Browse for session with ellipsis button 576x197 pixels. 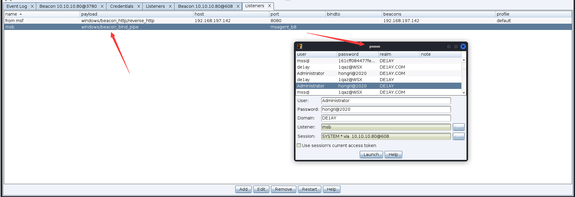458,137
